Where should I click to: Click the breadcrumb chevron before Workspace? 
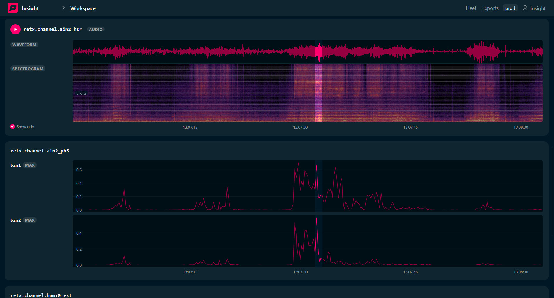(64, 8)
